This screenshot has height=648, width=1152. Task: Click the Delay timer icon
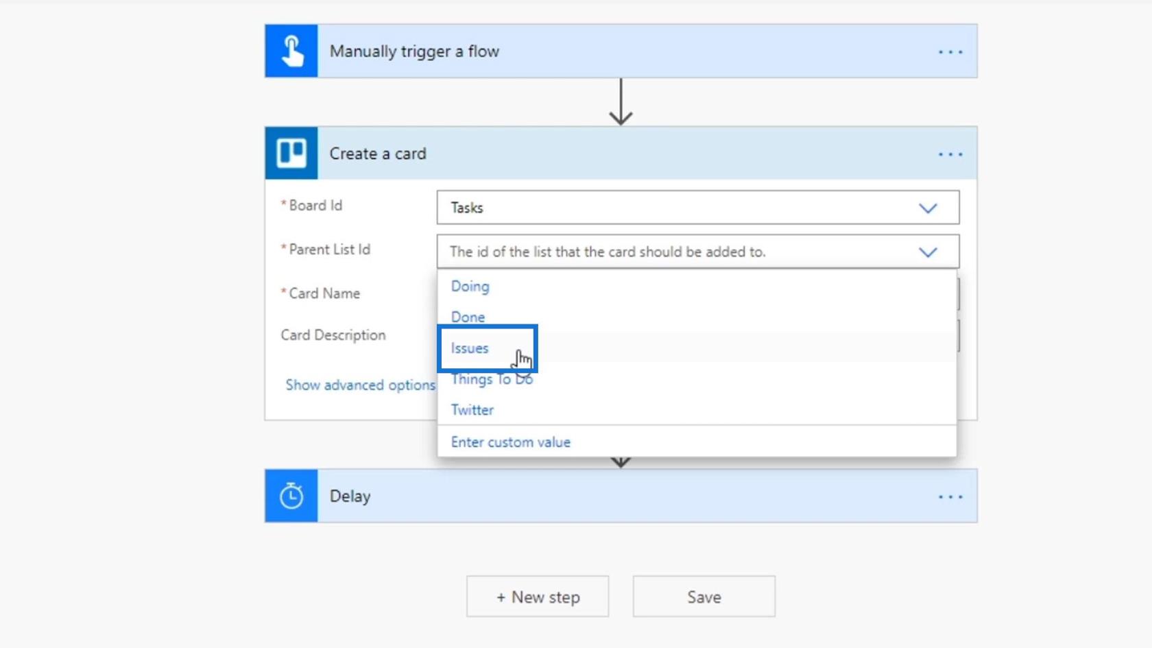click(x=291, y=496)
